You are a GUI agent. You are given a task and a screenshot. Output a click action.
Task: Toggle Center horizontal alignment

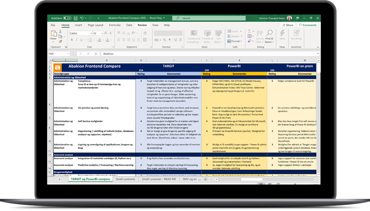pos(124,40)
